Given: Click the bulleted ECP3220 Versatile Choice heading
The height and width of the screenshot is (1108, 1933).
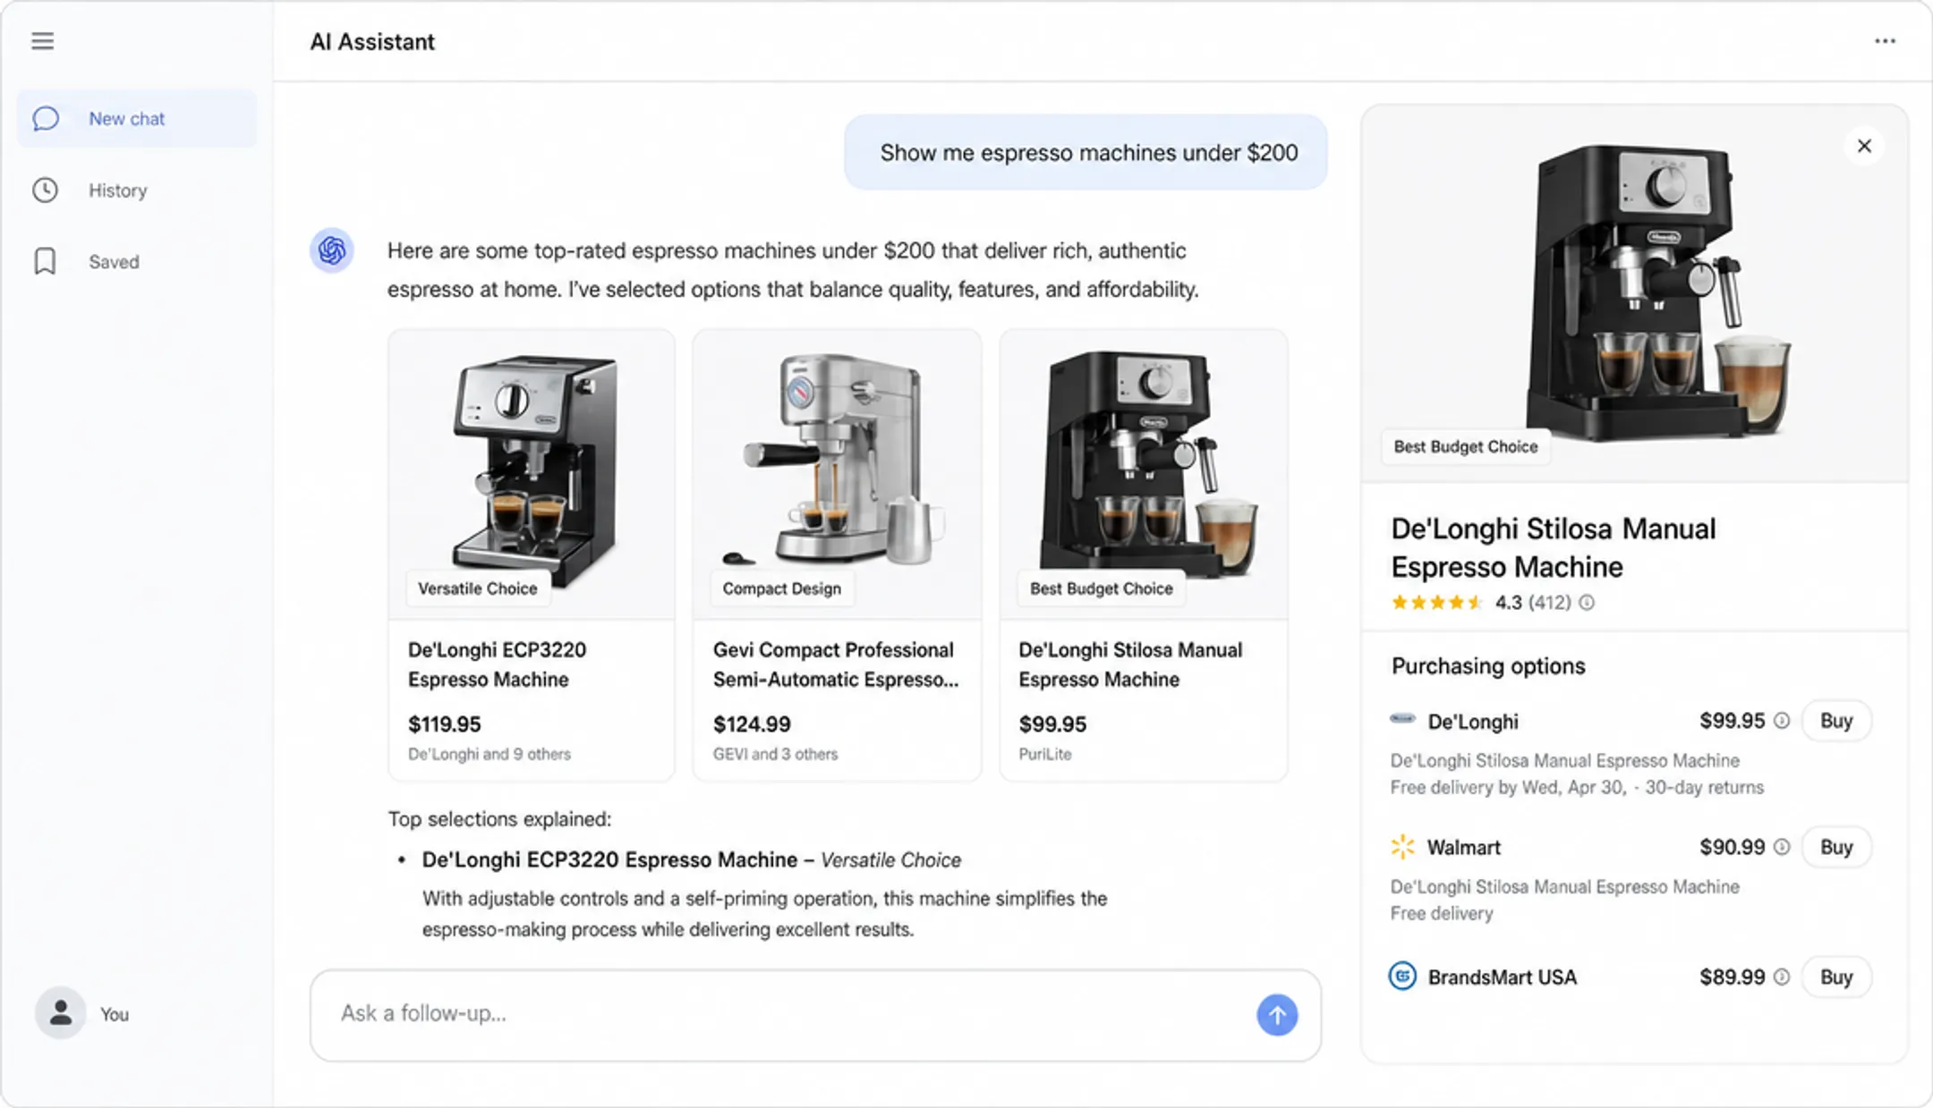Looking at the screenshot, I should click(691, 860).
